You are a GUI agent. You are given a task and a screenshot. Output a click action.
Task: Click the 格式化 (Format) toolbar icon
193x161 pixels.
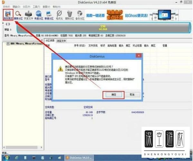coord(59,15)
